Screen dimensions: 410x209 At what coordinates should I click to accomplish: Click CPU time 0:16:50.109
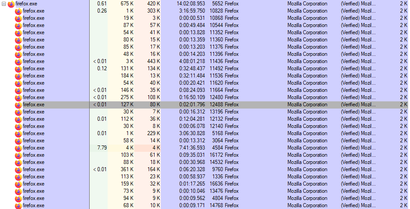click(x=192, y=97)
